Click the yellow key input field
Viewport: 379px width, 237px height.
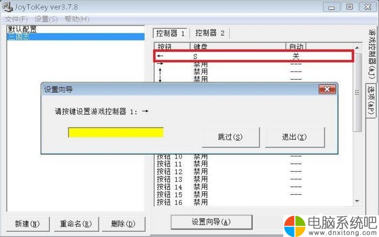(116, 132)
